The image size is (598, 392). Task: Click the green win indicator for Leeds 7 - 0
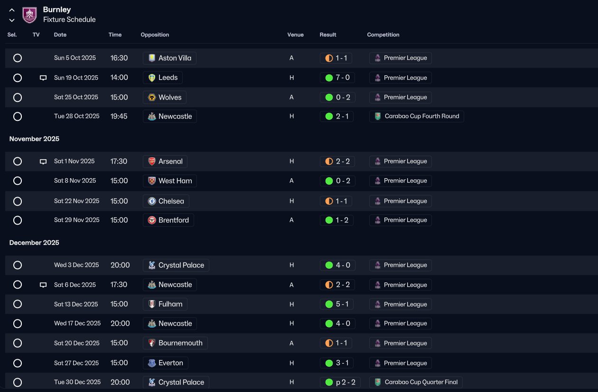click(x=329, y=78)
